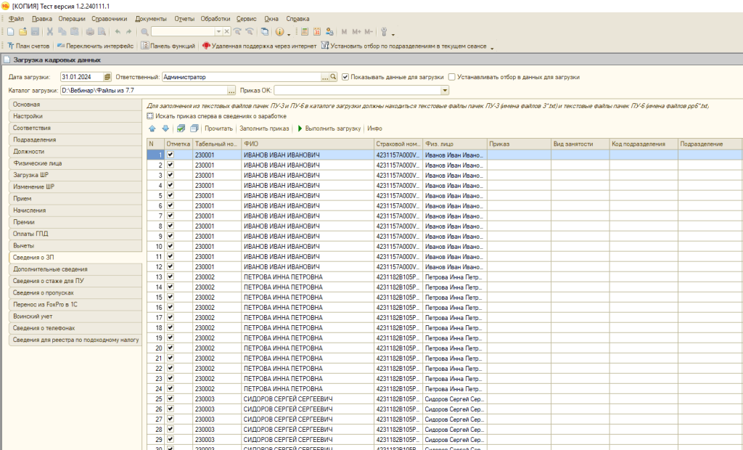This screenshot has height=450, width=743.
Task: Click the date picker icon beside Дата загрузки
Action: (107, 77)
